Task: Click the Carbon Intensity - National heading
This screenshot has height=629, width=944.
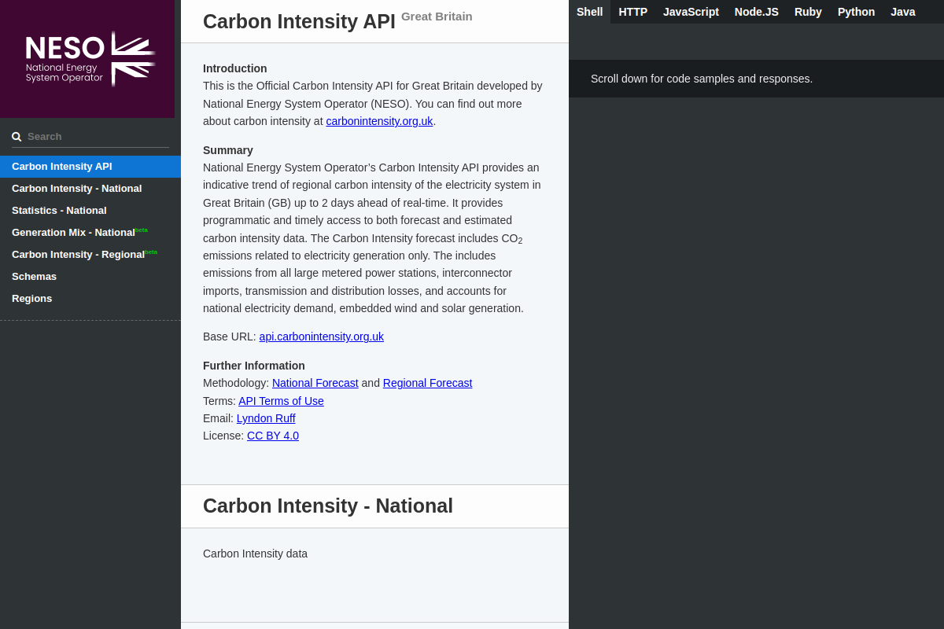Action: click(x=328, y=506)
